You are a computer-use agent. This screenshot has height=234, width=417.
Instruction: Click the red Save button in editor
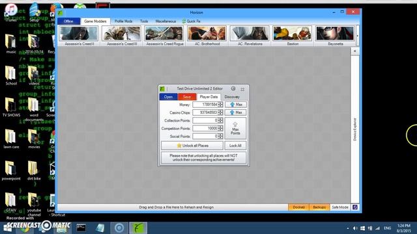tap(187, 97)
